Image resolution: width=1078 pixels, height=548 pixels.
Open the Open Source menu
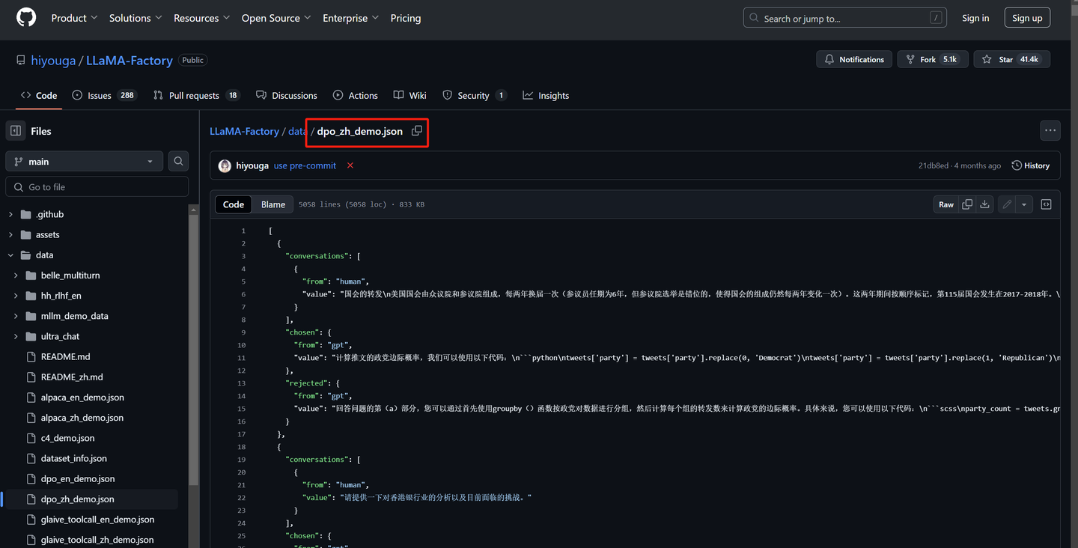click(276, 18)
